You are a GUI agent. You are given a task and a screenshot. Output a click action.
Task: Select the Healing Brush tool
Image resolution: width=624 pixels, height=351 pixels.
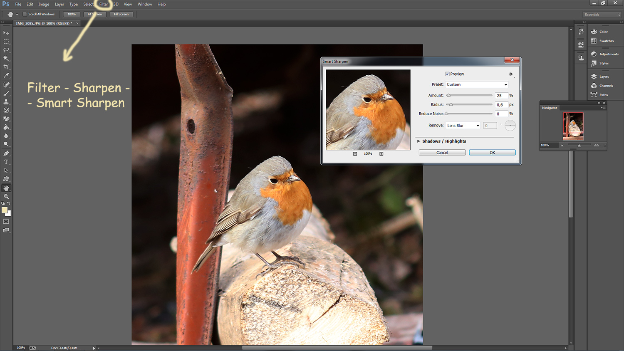tap(6, 85)
